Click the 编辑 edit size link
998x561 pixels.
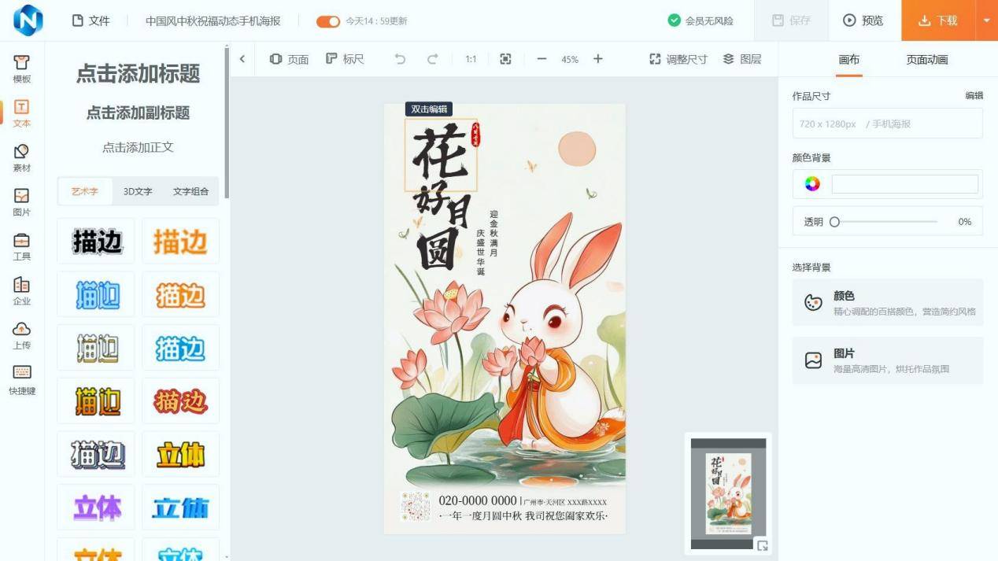click(x=974, y=95)
